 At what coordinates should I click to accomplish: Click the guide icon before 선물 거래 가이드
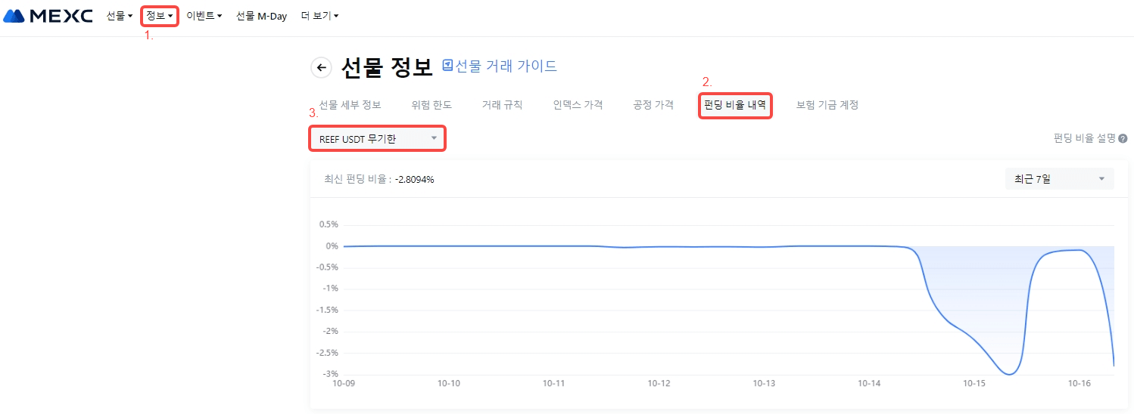pos(447,66)
